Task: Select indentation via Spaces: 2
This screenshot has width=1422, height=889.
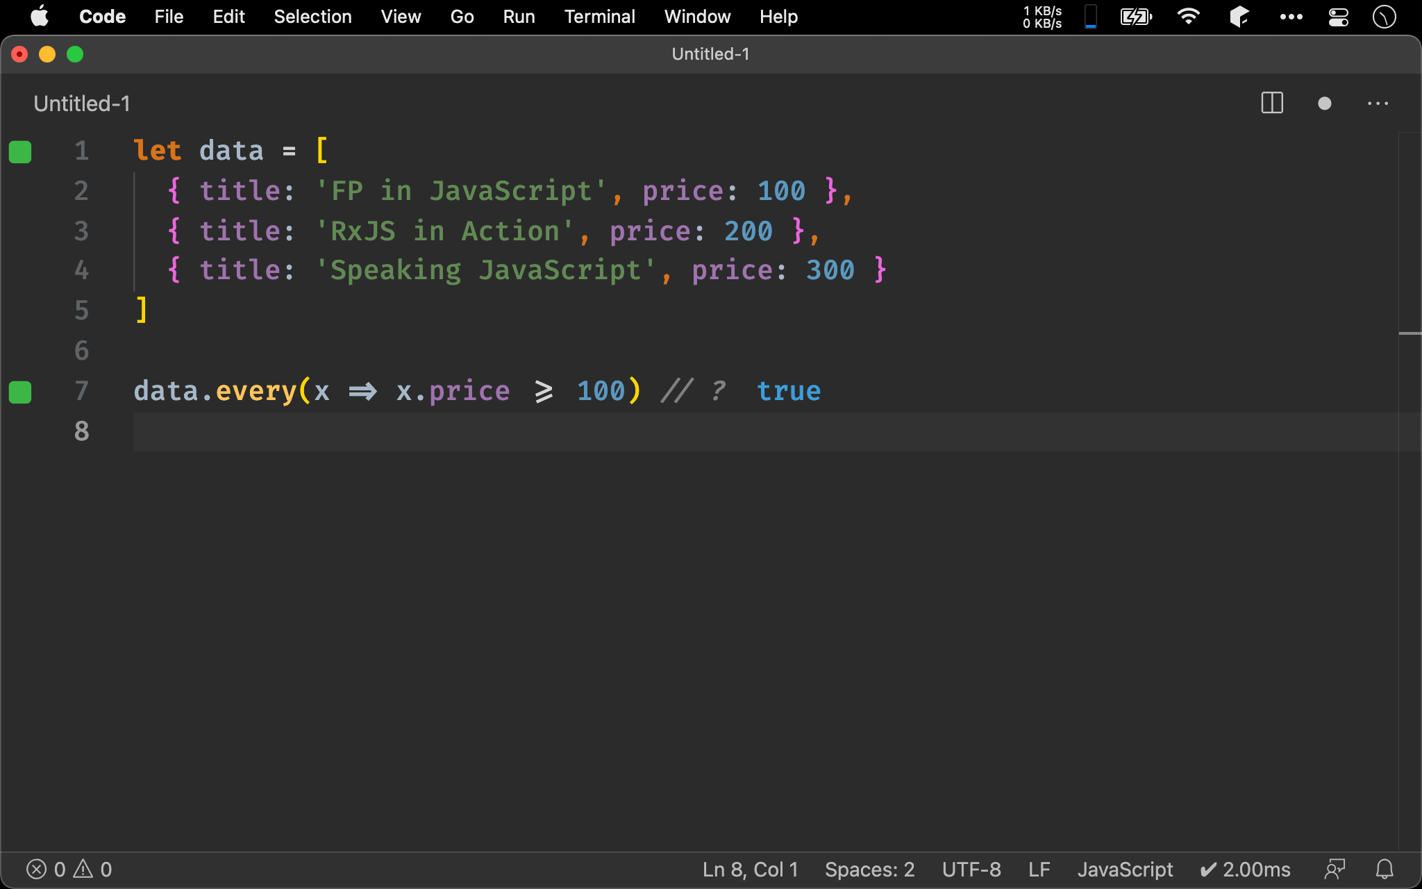Action: click(x=869, y=869)
